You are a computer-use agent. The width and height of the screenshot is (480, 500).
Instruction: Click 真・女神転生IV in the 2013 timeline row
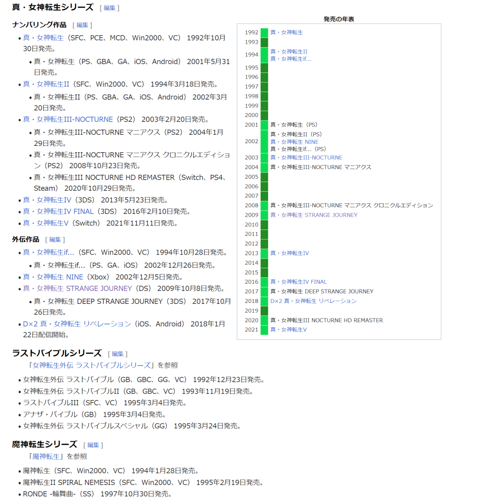289,253
